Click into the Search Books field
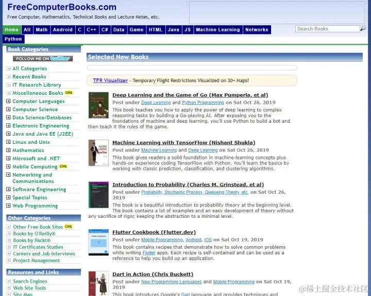The image size is (371, 296). point(328,29)
